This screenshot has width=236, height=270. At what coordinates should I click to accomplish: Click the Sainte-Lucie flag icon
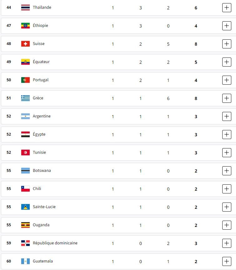[25, 207]
